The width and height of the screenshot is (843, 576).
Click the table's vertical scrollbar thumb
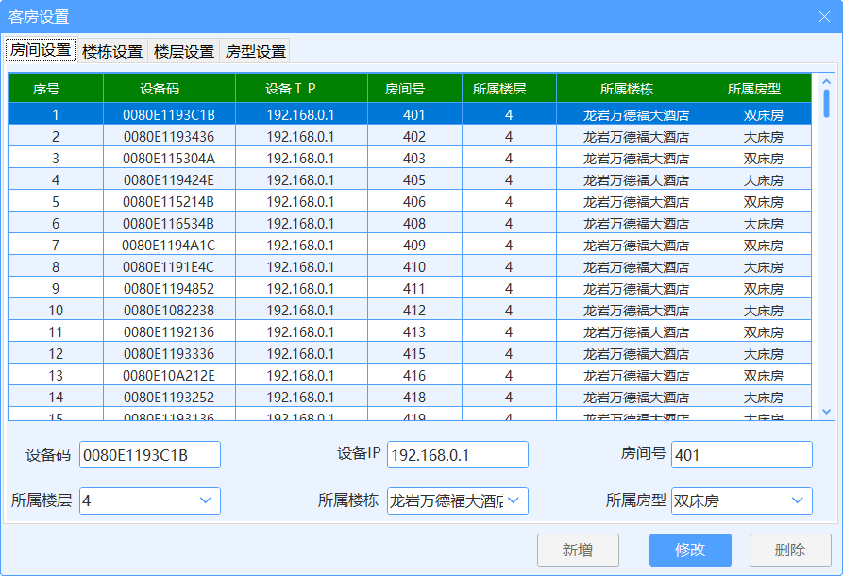(826, 102)
